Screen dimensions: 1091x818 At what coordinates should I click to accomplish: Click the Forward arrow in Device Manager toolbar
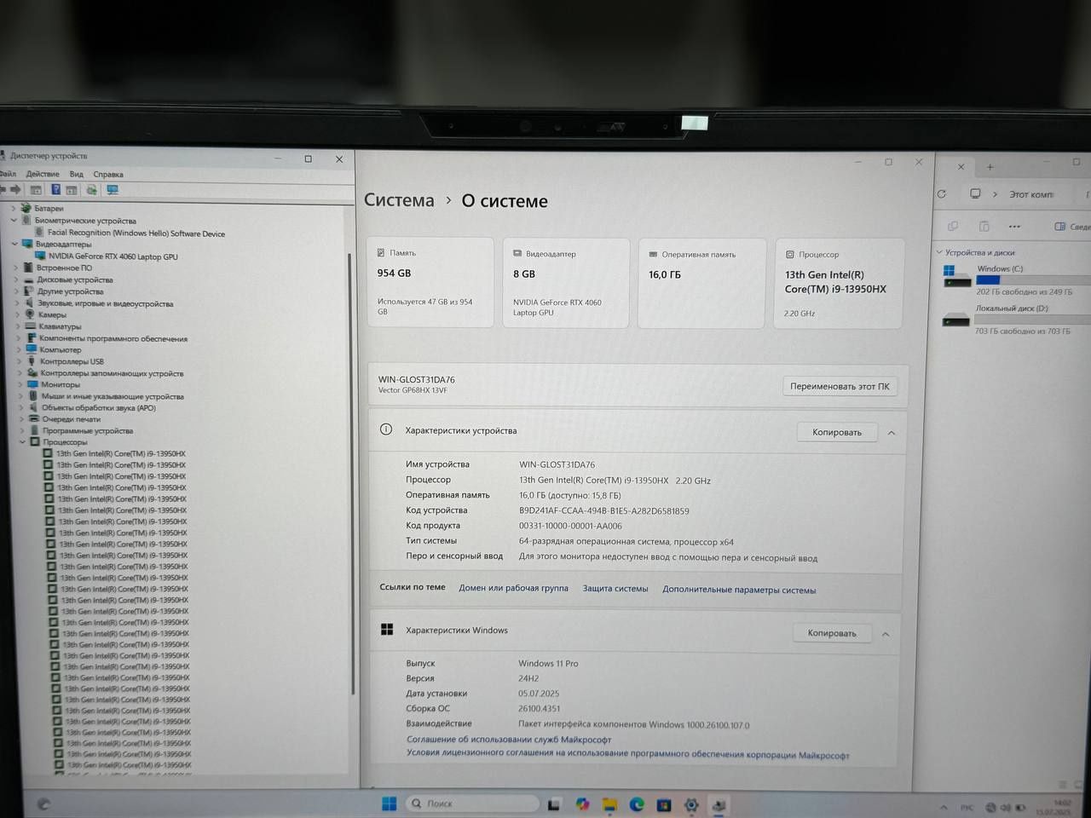(15, 189)
